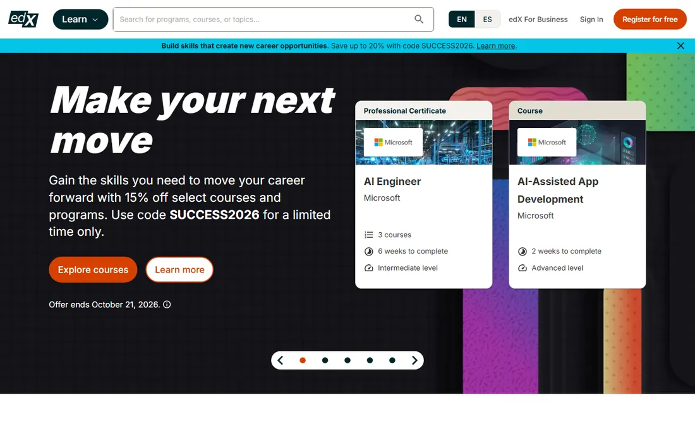Click the Professional Certificate label
This screenshot has height=434, width=695.
tap(404, 110)
